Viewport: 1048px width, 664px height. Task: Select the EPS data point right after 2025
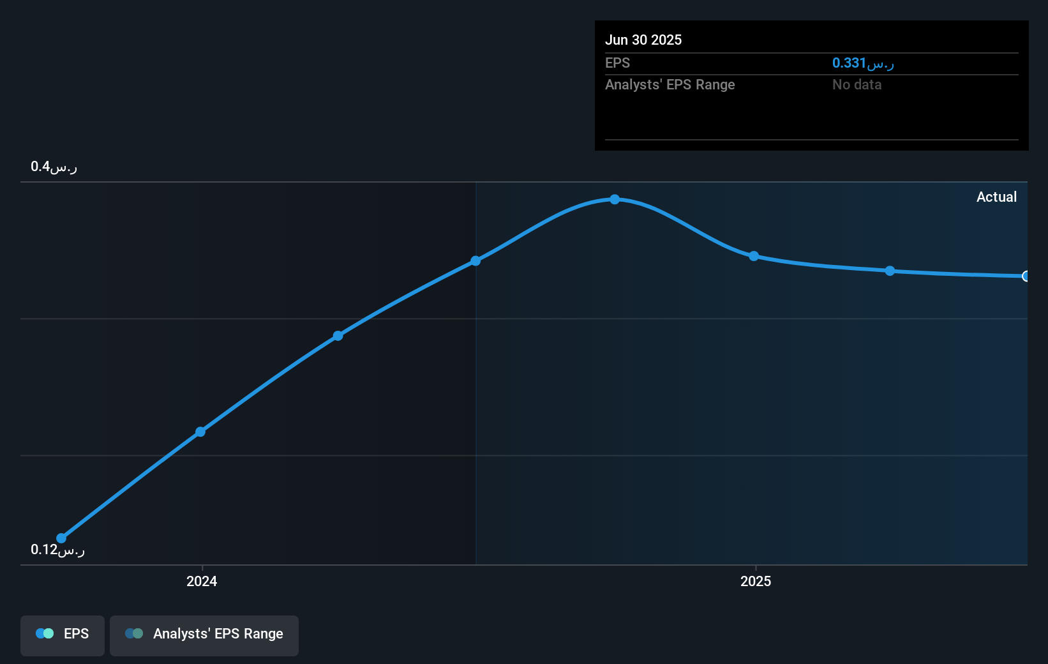pos(890,271)
